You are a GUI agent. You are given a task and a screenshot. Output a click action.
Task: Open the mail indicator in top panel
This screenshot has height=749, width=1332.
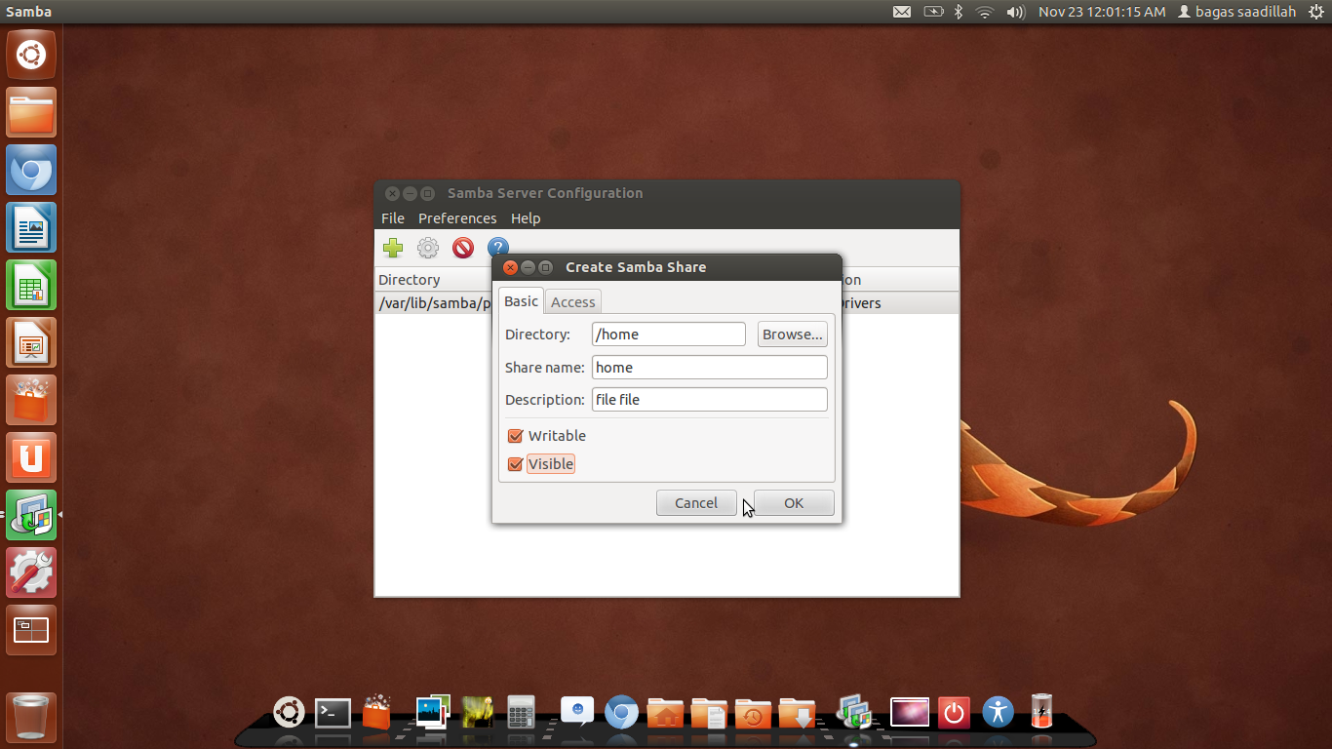click(x=902, y=12)
